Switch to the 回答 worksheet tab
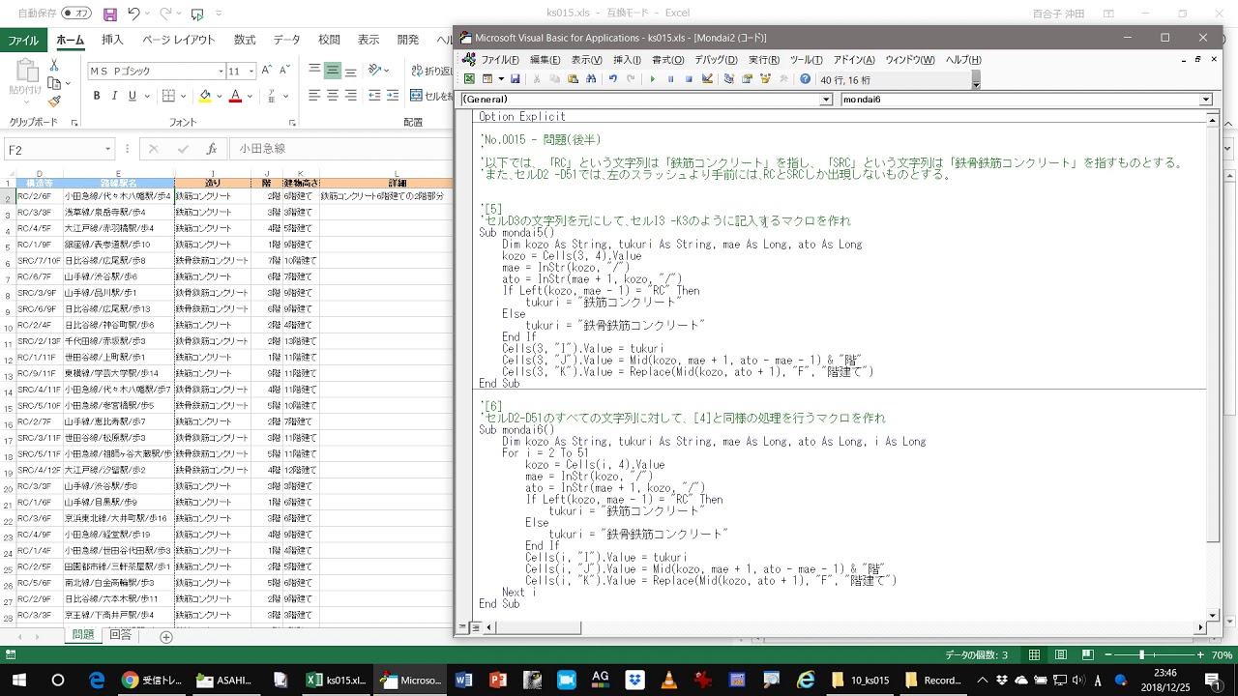 click(121, 635)
